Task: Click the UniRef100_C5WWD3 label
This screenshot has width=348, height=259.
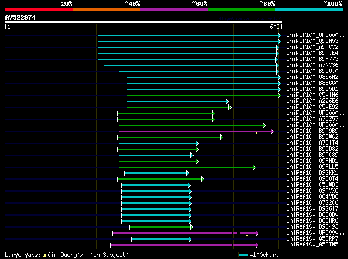Action: pyautogui.click(x=312, y=185)
